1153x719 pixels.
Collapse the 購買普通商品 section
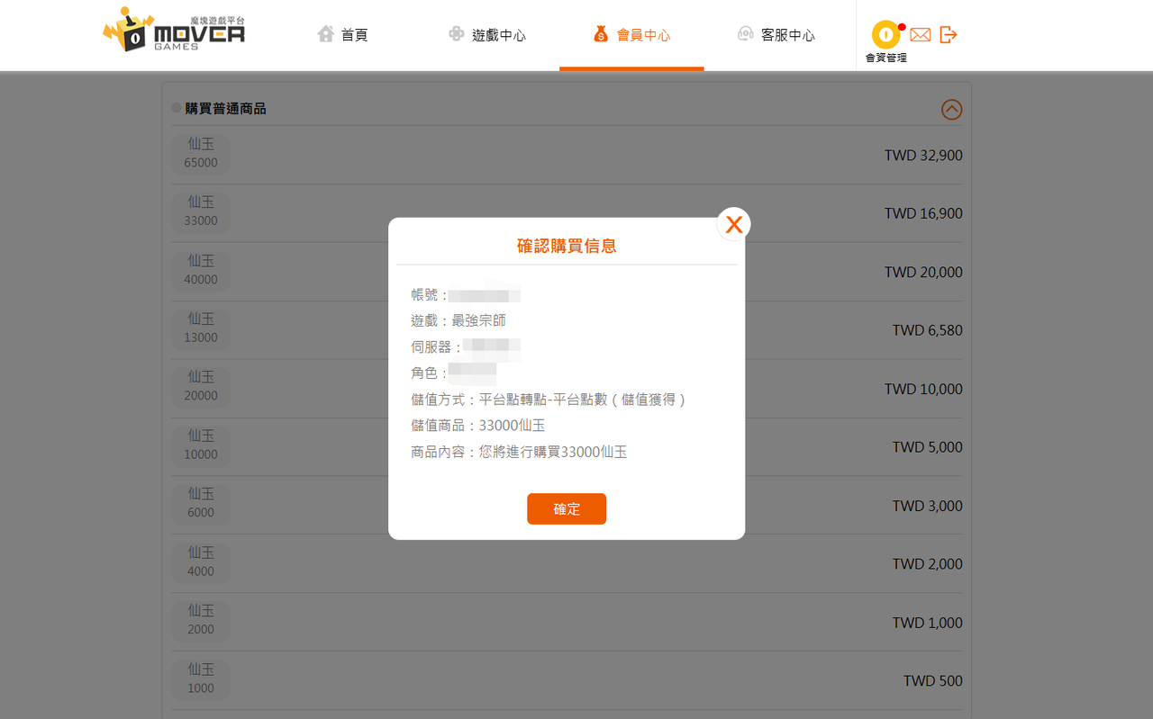951,109
